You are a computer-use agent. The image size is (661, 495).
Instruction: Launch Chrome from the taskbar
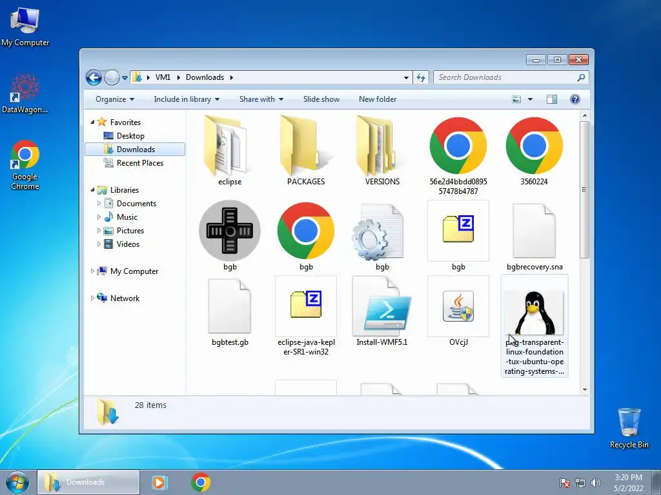pyautogui.click(x=201, y=482)
